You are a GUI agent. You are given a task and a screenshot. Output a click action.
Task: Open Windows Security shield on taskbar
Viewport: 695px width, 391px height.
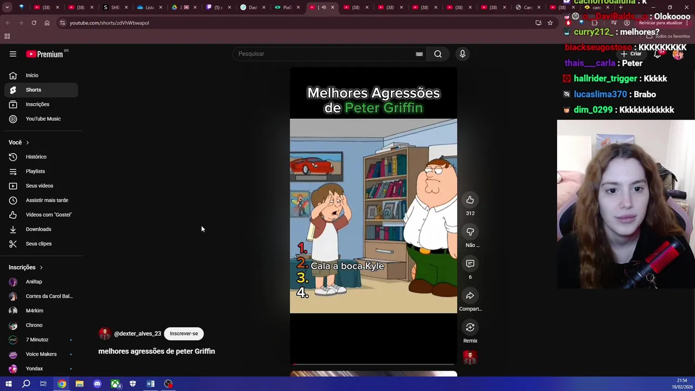(132, 384)
